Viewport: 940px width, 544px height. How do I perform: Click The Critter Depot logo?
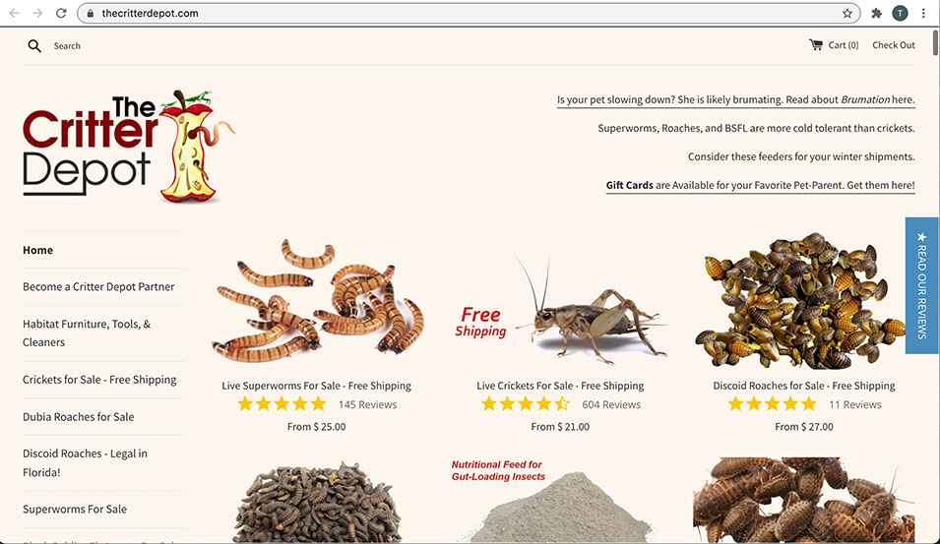coord(129,146)
